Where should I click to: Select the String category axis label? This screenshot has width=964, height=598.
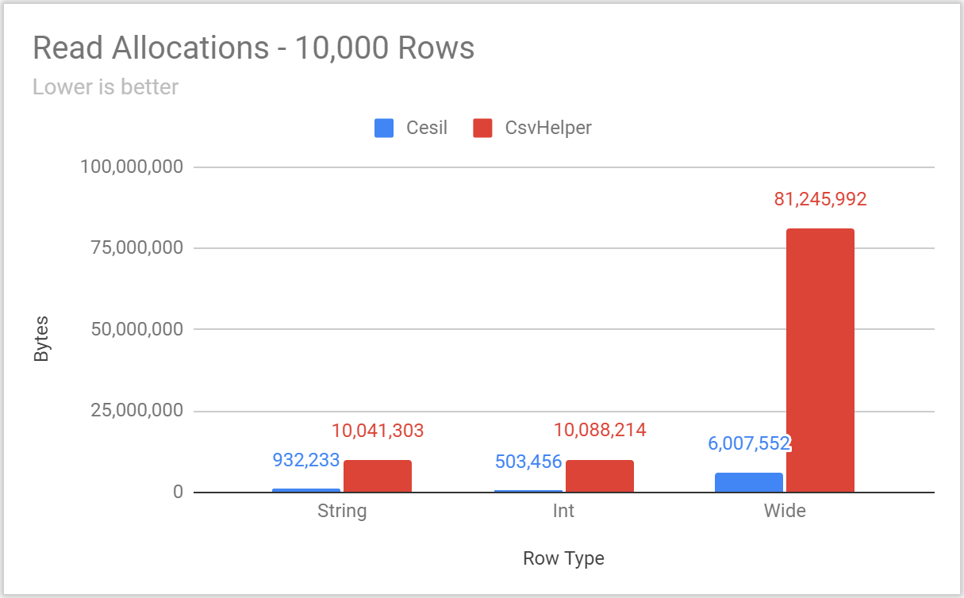pyautogui.click(x=342, y=511)
